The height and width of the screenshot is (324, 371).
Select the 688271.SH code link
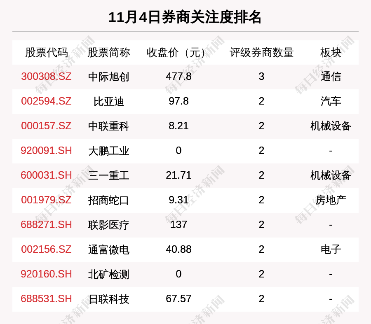(46, 225)
